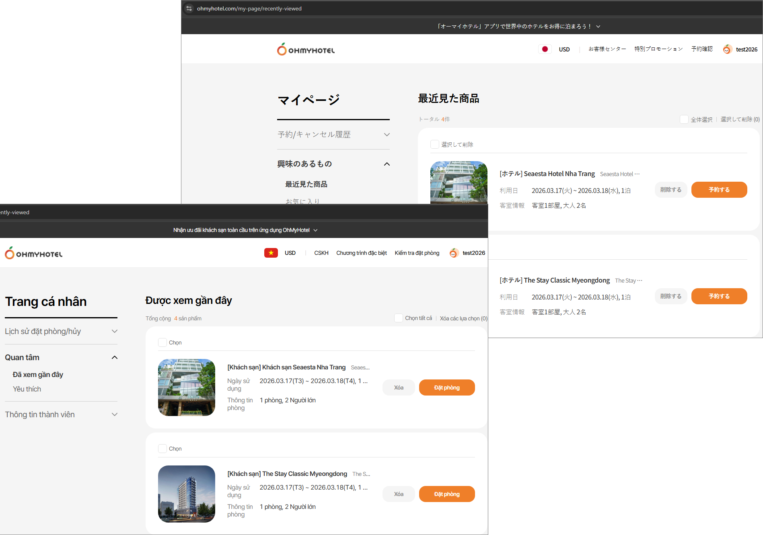Click the マイページ heading
The width and height of the screenshot is (763, 535).
click(x=309, y=99)
